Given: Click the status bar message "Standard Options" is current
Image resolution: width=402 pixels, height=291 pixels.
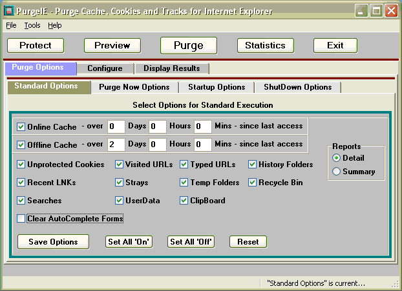Looking at the screenshot, I should [x=315, y=283].
